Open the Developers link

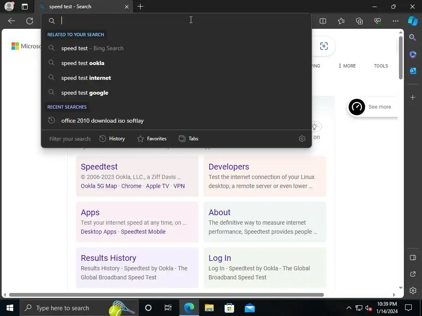229,167
